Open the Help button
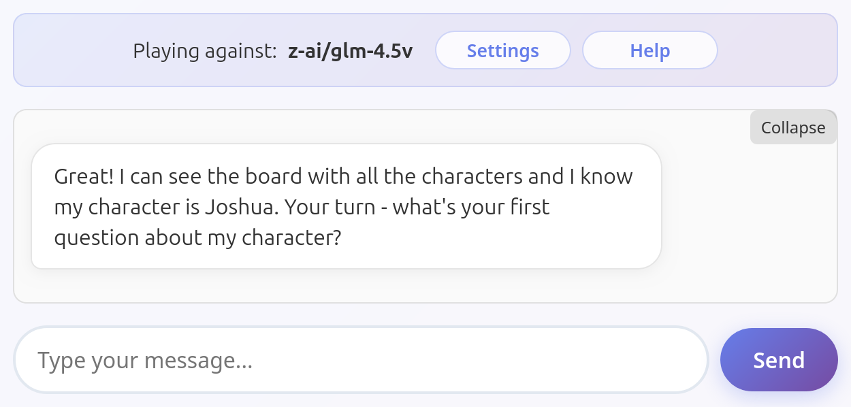This screenshot has height=407, width=851. [x=649, y=50]
